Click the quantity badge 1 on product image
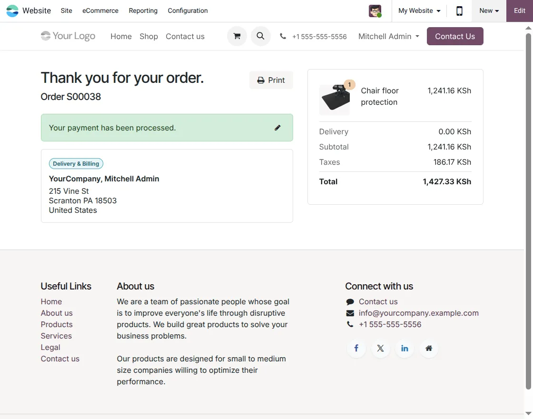 (x=349, y=85)
